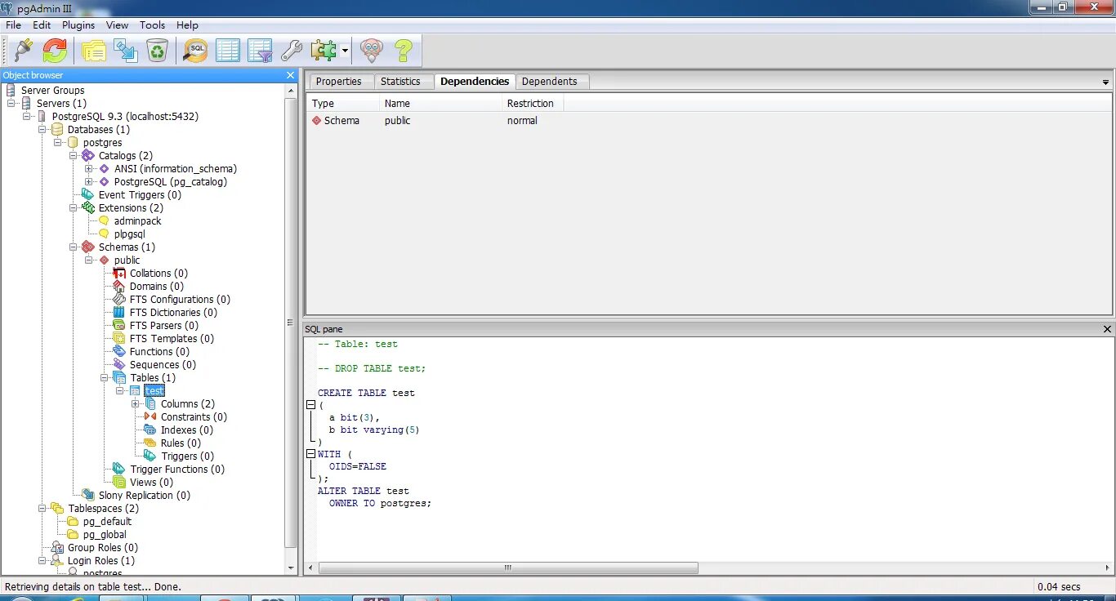Open the Edit menu
Image resolution: width=1116 pixels, height=601 pixels.
(42, 25)
